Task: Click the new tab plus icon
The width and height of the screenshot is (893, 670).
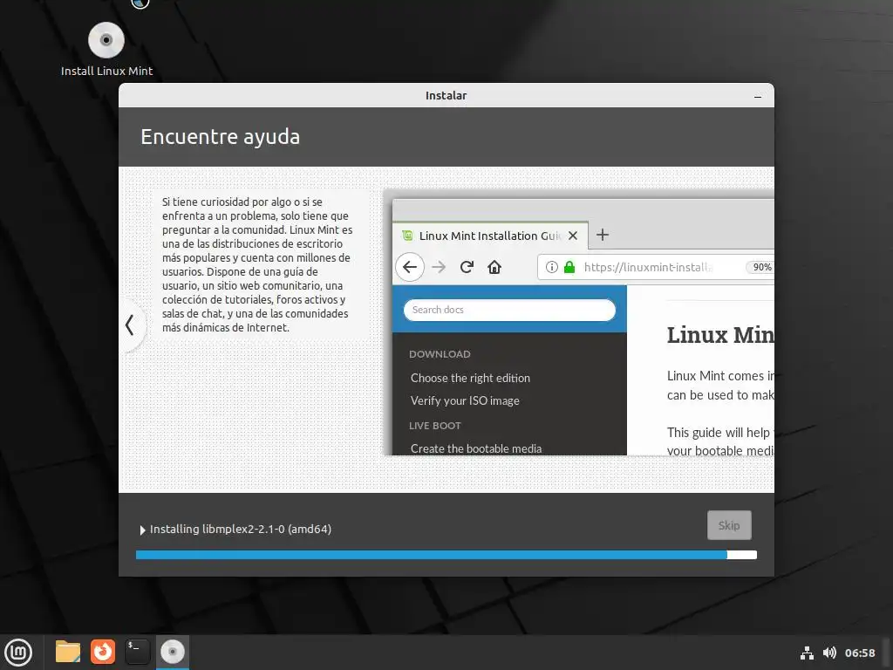Action: [x=602, y=235]
